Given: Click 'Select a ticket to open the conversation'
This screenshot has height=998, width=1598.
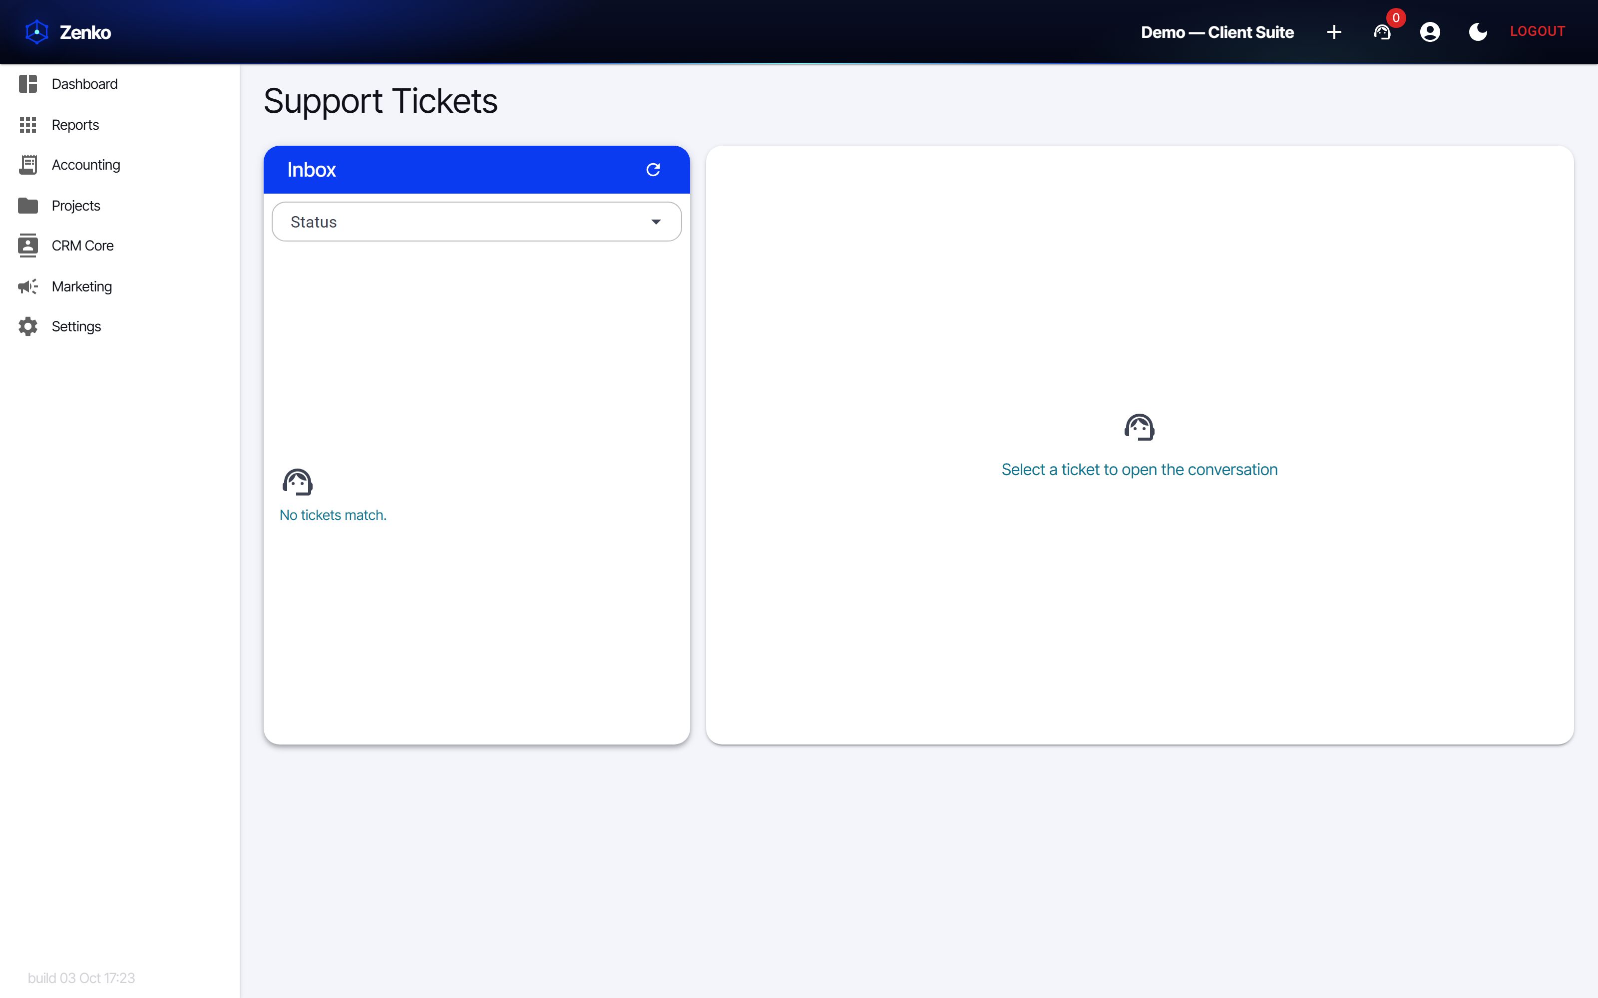Looking at the screenshot, I should 1139,469.
